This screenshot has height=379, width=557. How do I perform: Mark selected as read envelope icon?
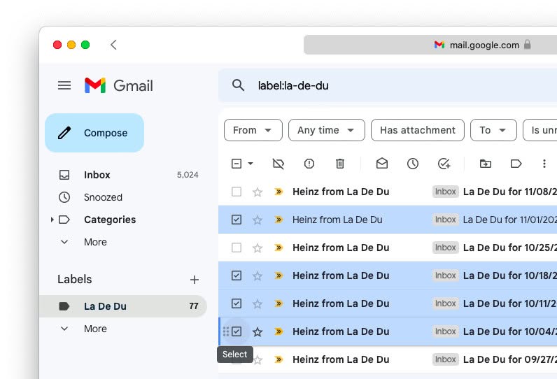(382, 163)
